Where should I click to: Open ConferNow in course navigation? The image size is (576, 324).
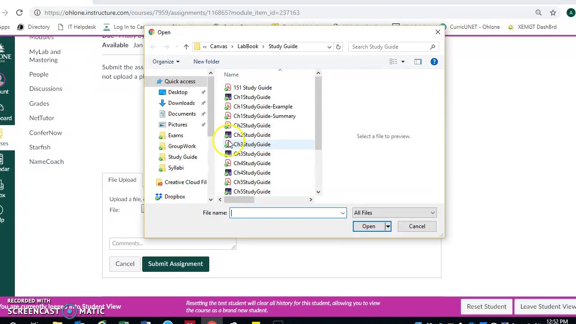(45, 133)
